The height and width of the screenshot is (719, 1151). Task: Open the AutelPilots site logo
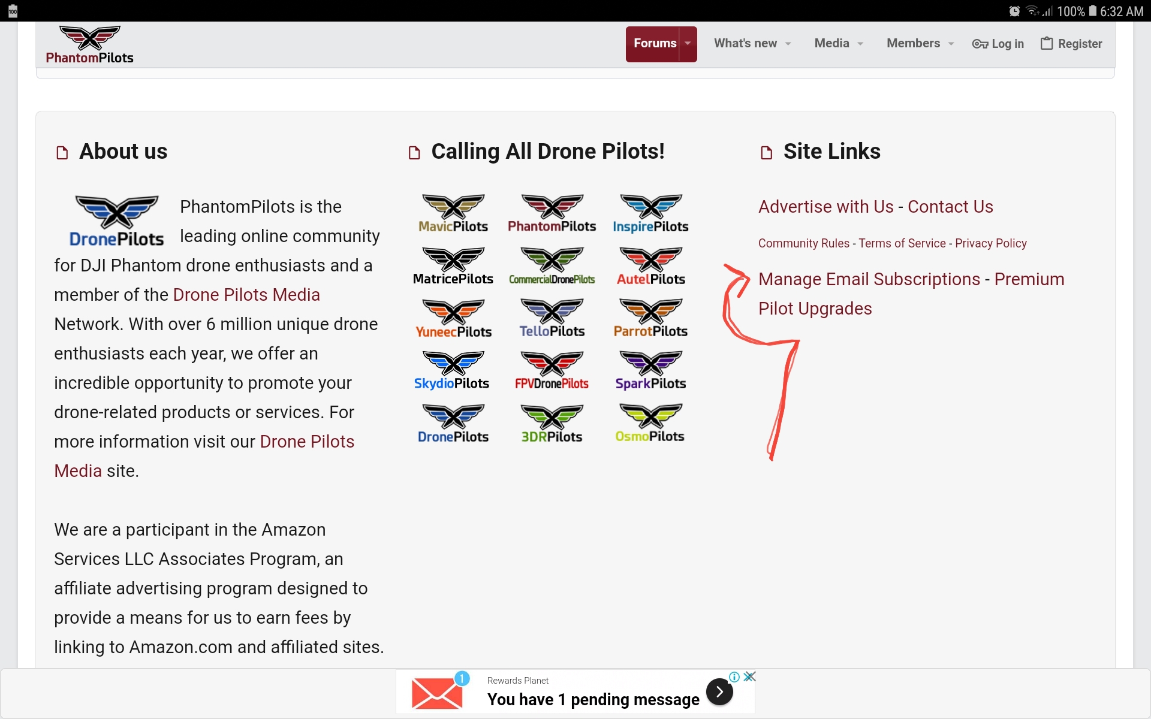click(650, 266)
